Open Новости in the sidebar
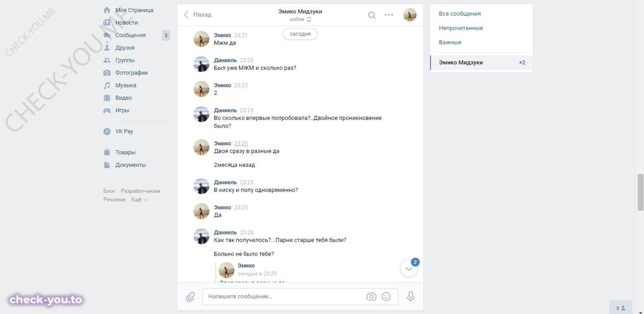Viewport: 644px width, 314px height. [x=127, y=22]
